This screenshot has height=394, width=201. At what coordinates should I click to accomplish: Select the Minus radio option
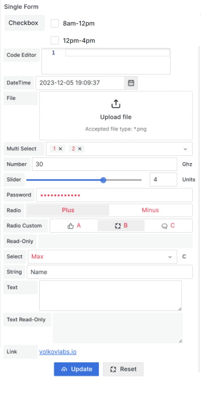click(151, 210)
